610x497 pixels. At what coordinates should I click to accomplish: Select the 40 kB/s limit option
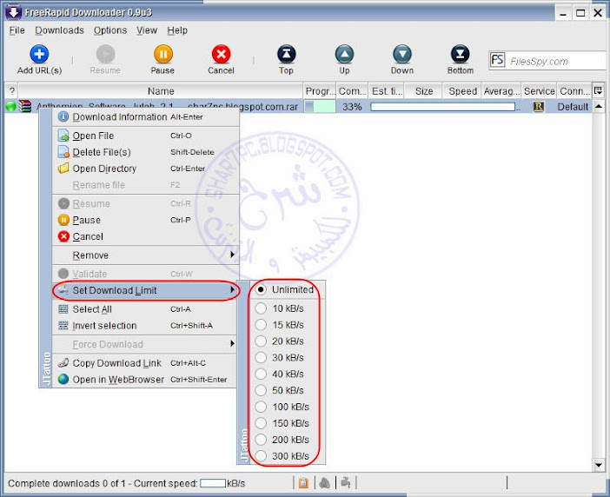click(x=287, y=374)
